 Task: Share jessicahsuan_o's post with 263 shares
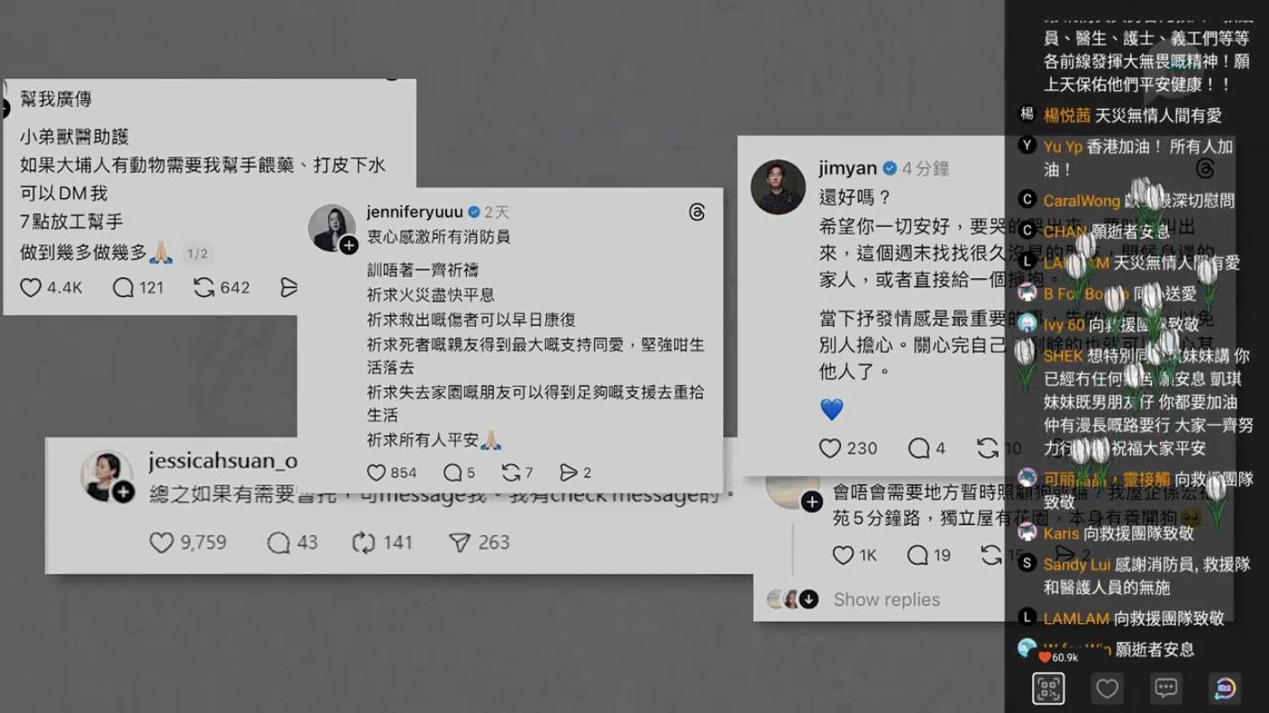(460, 542)
